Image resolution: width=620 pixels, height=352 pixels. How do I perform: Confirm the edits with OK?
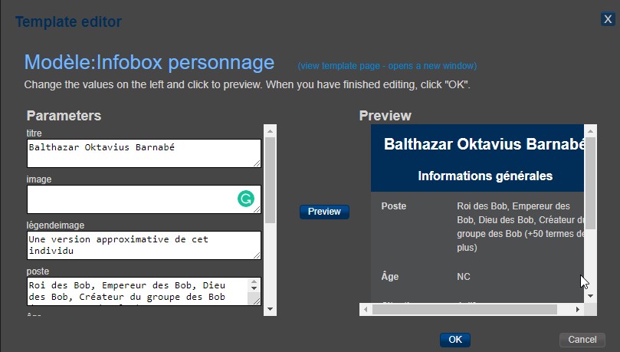(x=455, y=340)
